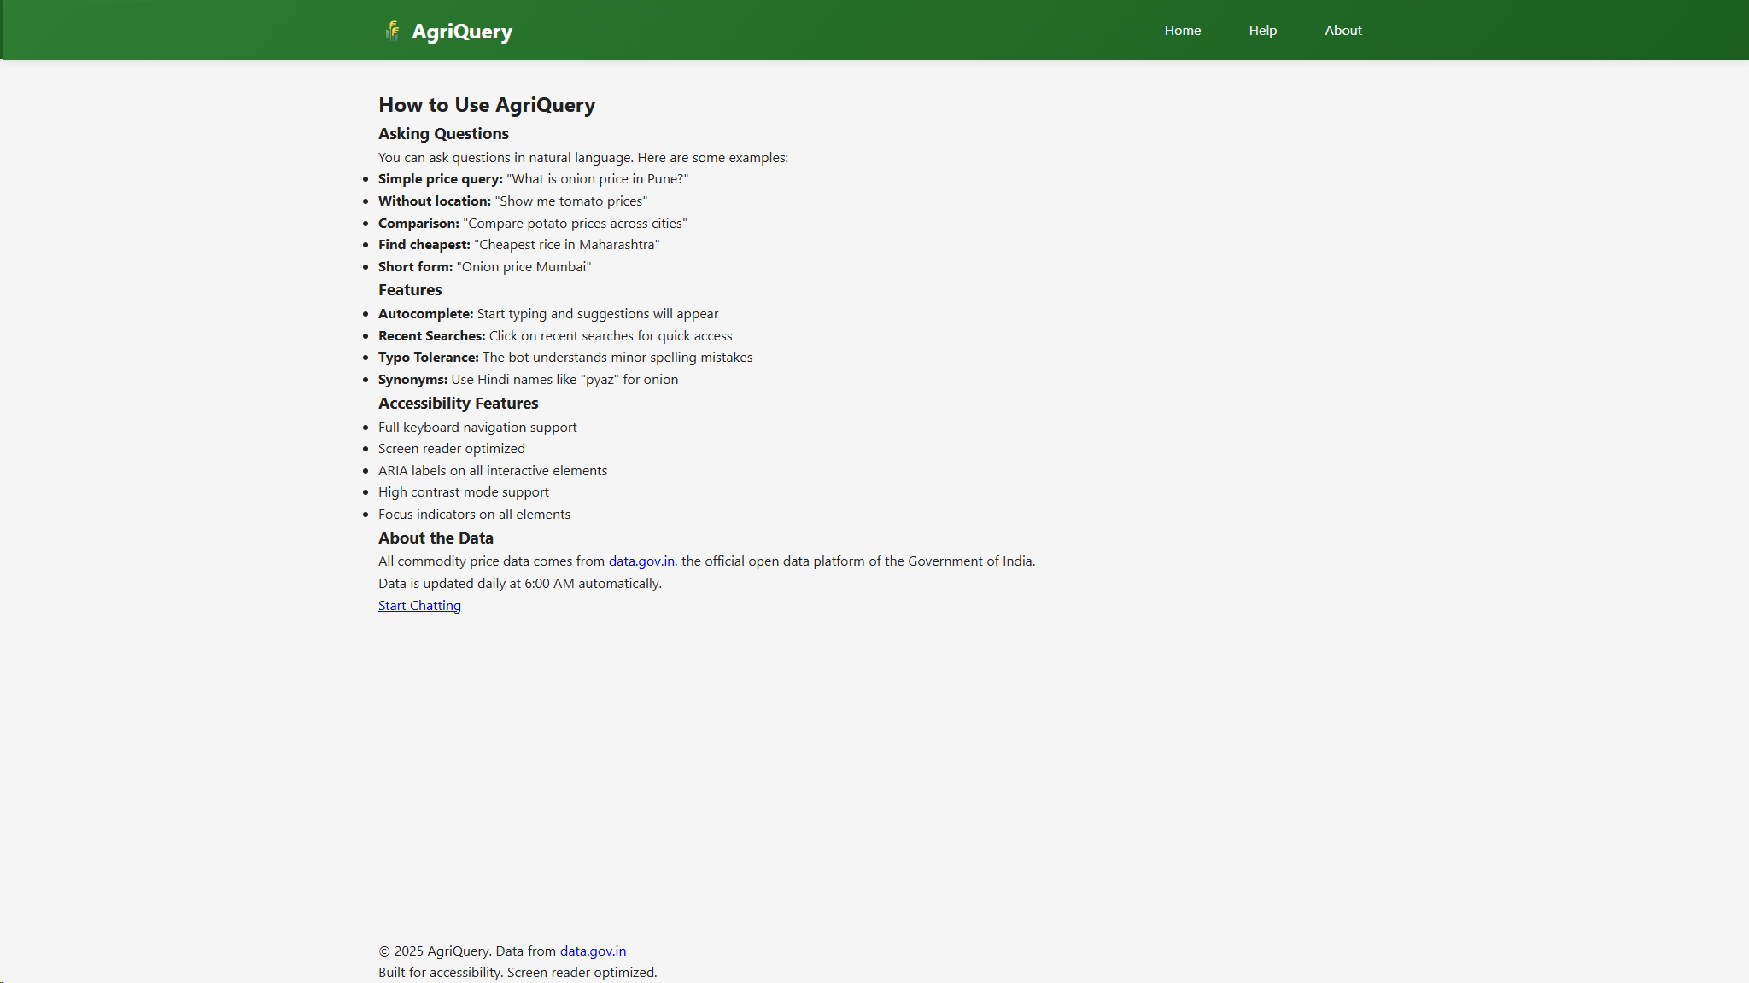
Task: Open the Home navigation link
Action: [1182, 30]
